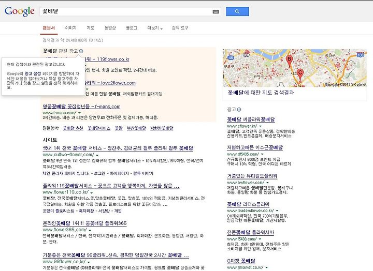This screenshot has height=271, width=373.
Task: Open the 더보기 dropdown menu
Action: [x=155, y=28]
